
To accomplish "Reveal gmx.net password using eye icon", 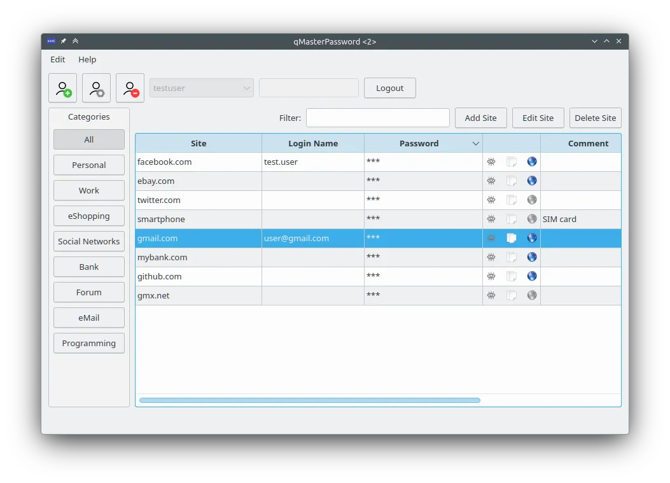I will coord(491,295).
